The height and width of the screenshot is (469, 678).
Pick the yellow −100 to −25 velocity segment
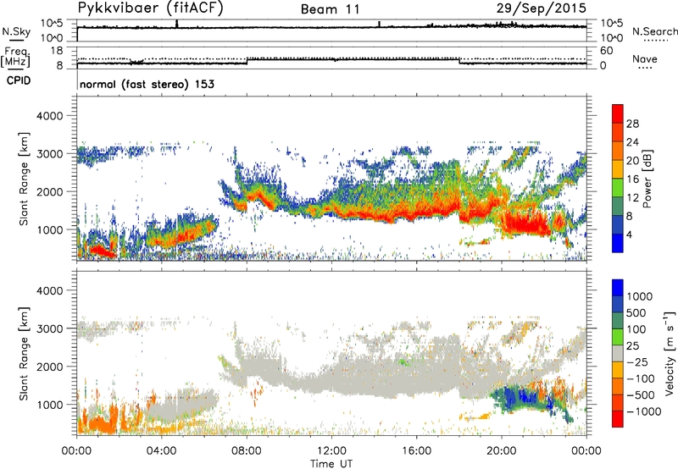pos(618,370)
